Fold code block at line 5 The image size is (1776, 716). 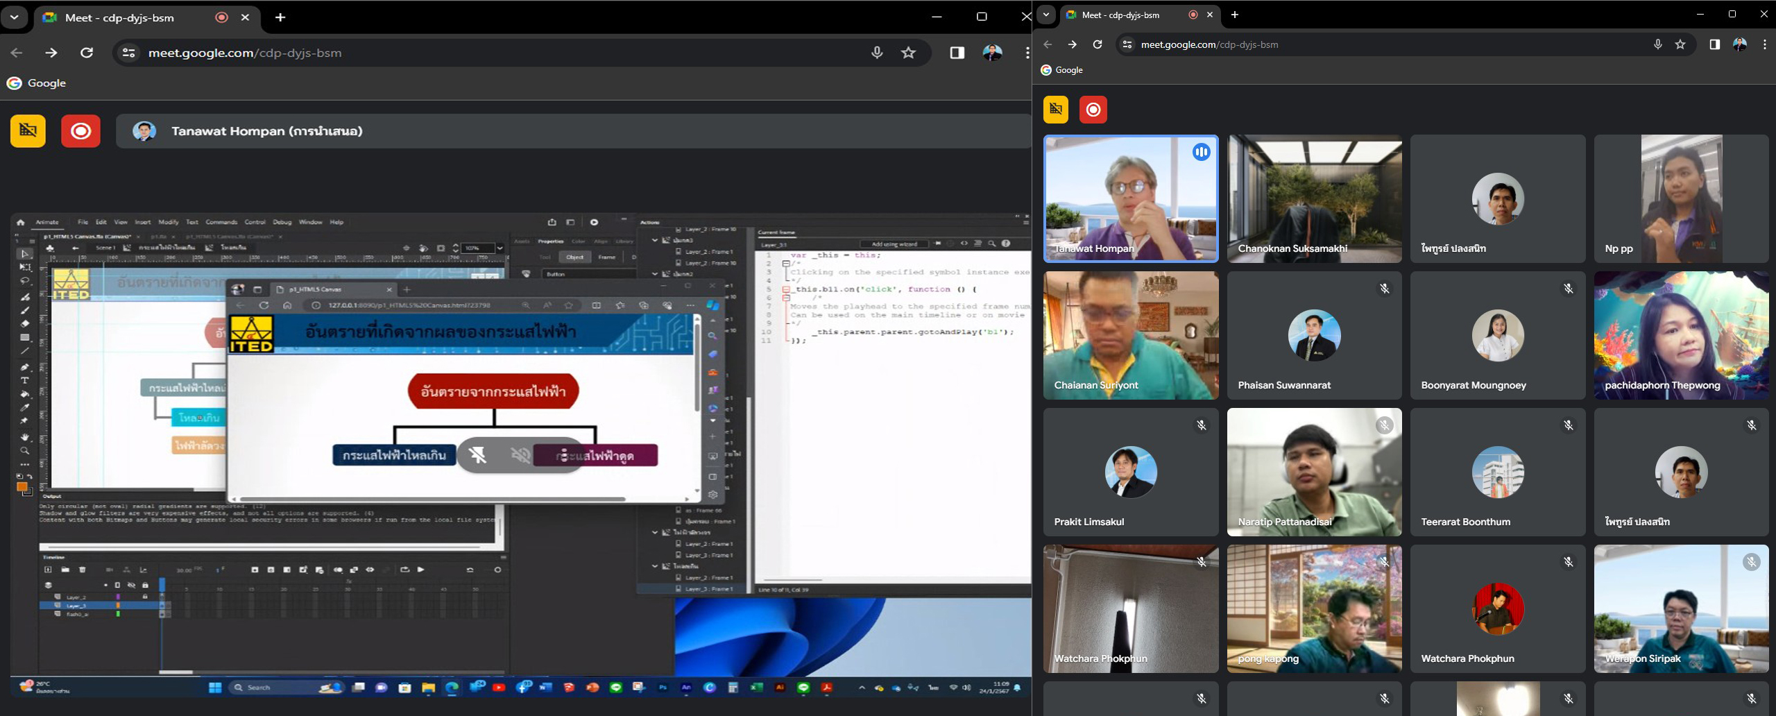click(786, 289)
